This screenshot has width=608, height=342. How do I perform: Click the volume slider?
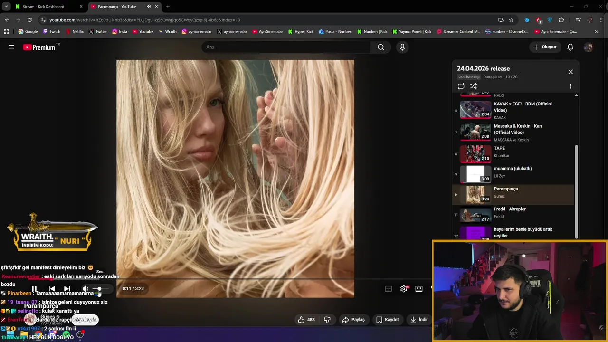coord(100,288)
